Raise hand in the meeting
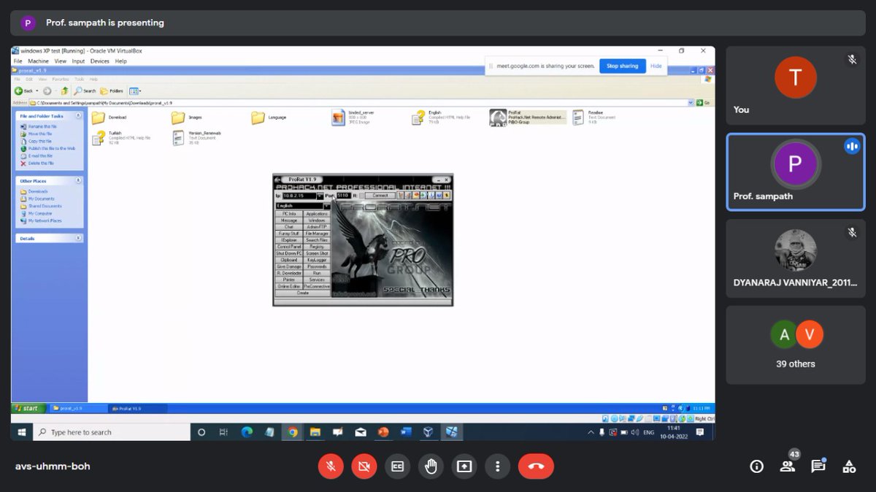 (x=431, y=466)
